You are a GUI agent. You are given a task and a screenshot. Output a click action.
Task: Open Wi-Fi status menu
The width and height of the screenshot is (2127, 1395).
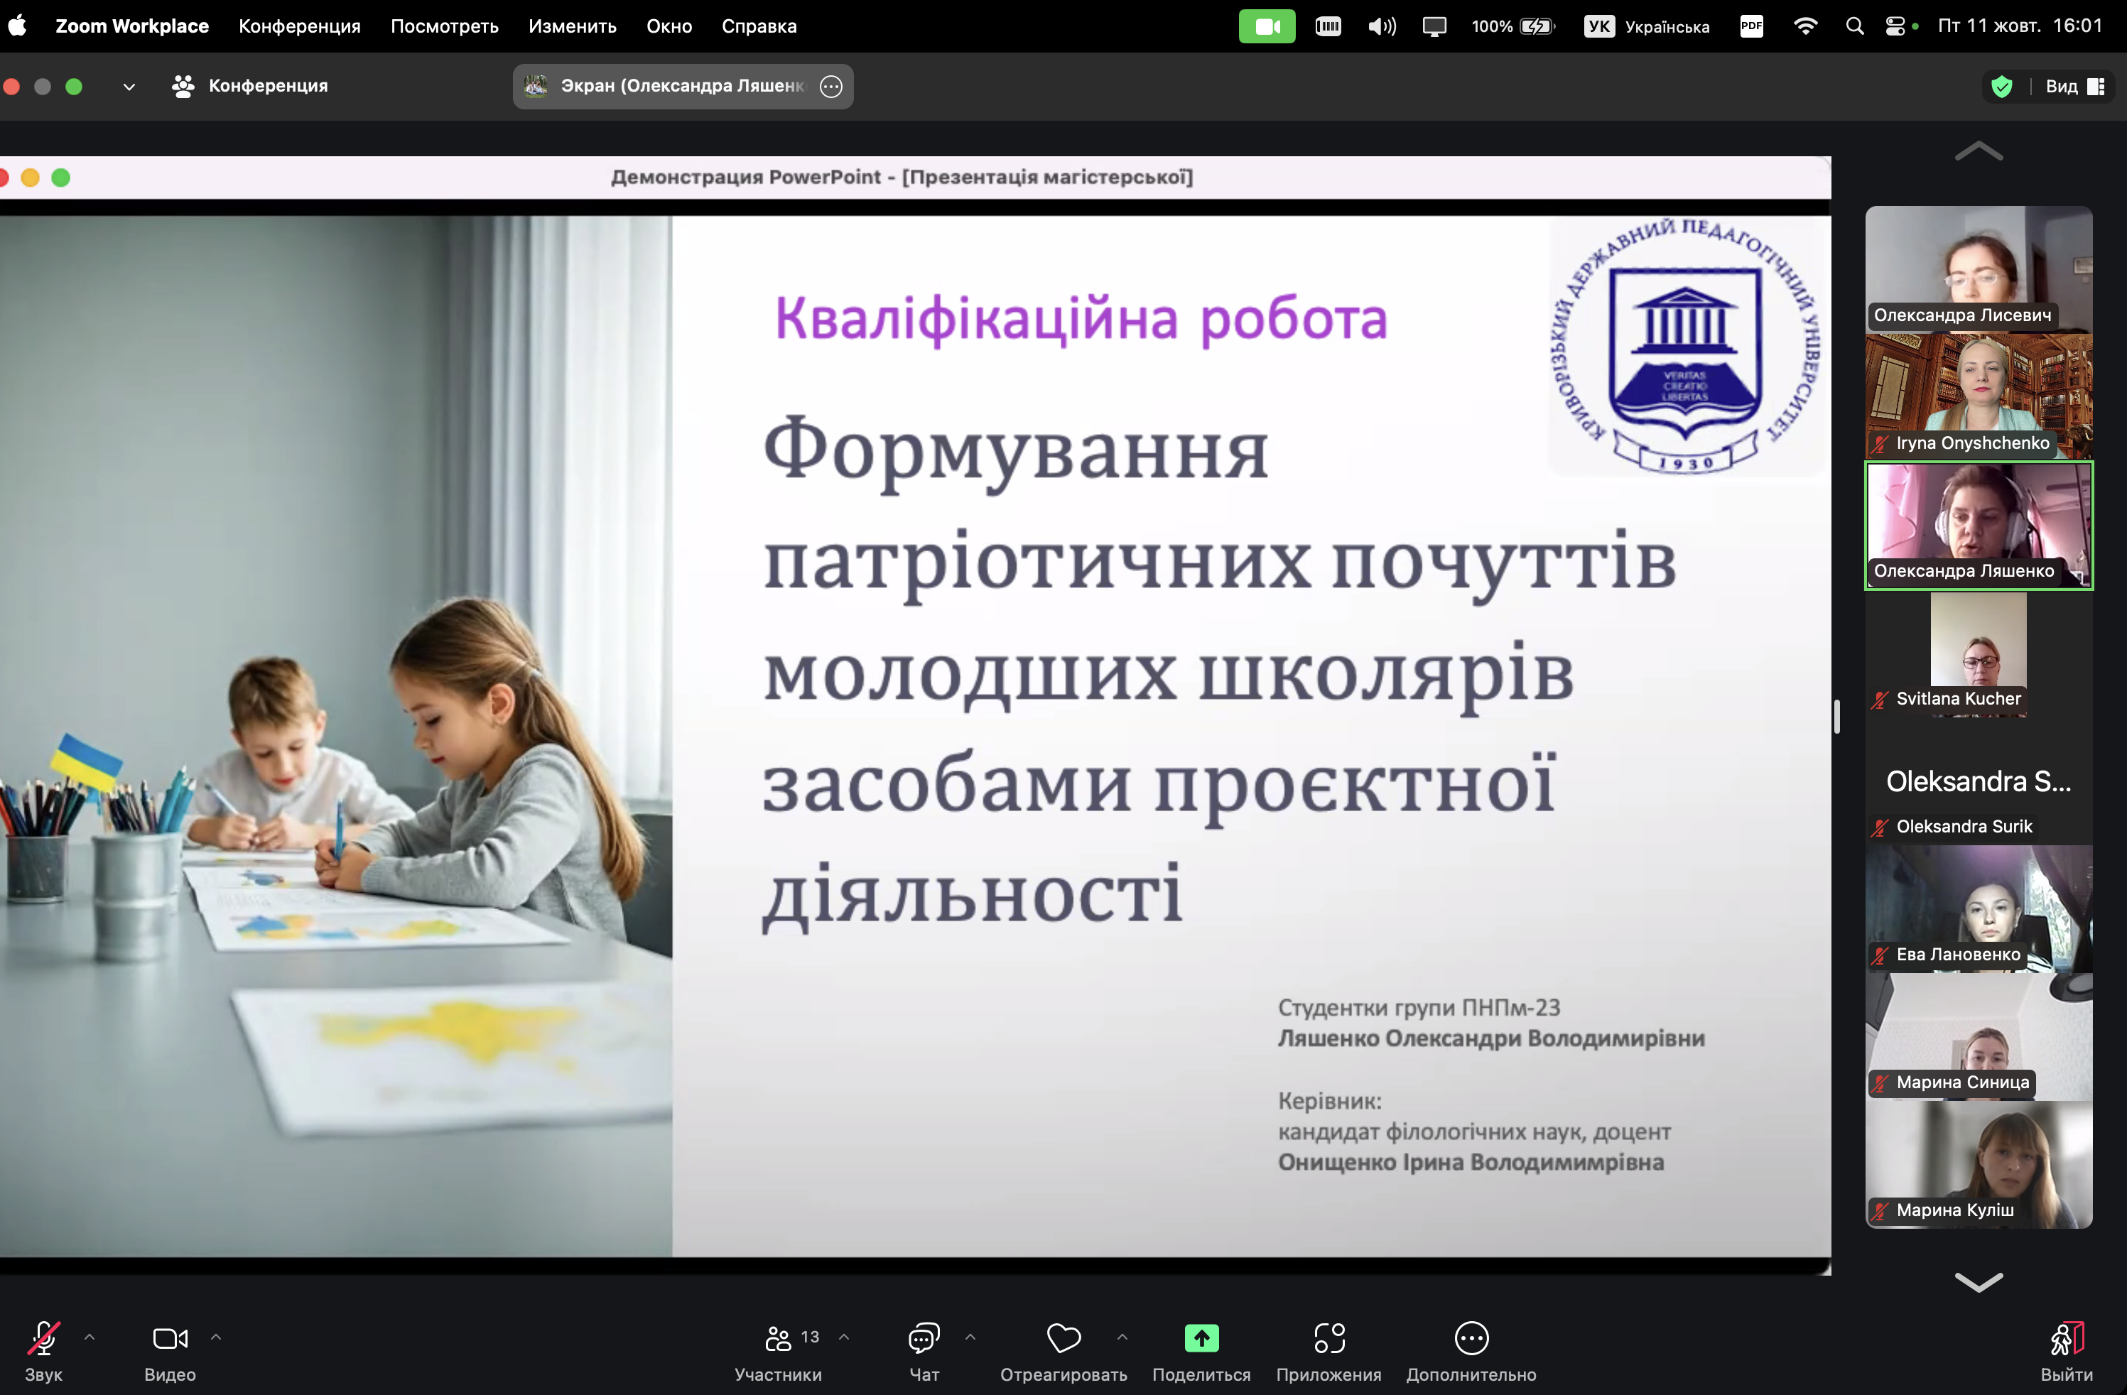pos(1805,26)
